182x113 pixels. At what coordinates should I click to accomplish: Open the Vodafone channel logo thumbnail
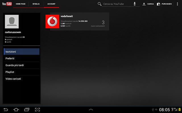[52, 21]
